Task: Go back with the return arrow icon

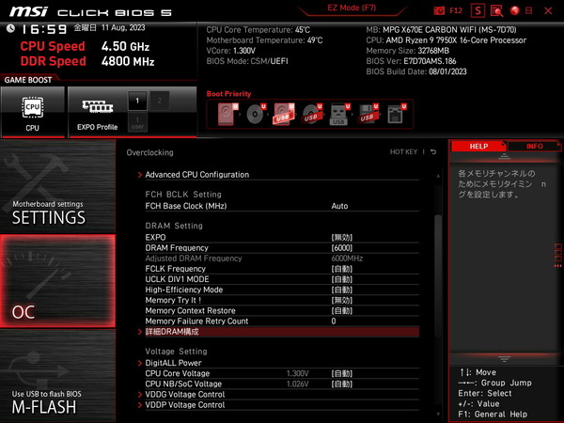Action: click(433, 151)
